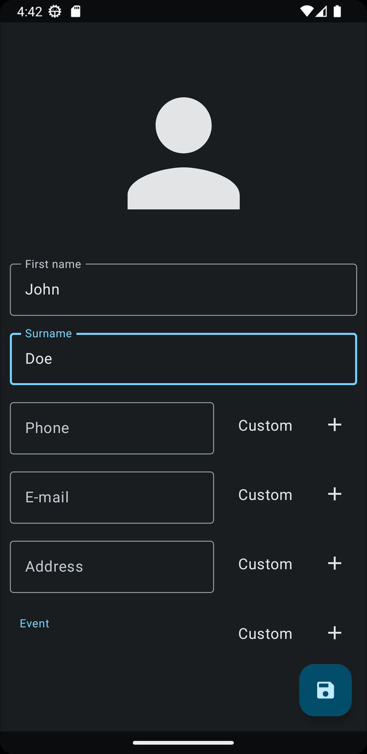Tap the clock showing 4:42

tap(30, 11)
